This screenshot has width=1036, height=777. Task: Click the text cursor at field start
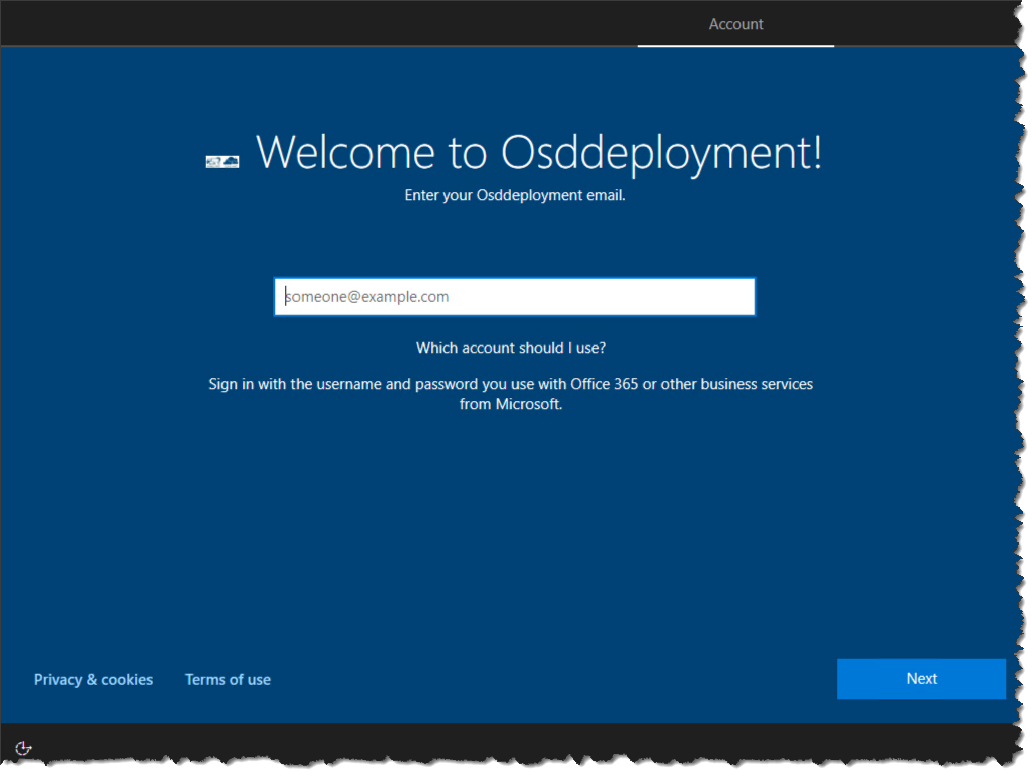point(286,296)
